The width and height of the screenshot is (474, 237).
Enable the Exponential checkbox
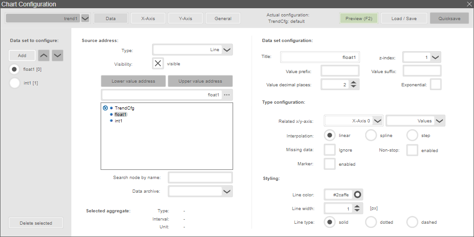[x=436, y=85]
